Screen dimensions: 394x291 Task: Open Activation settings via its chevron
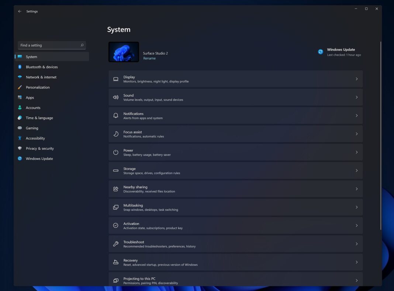[x=356, y=225]
